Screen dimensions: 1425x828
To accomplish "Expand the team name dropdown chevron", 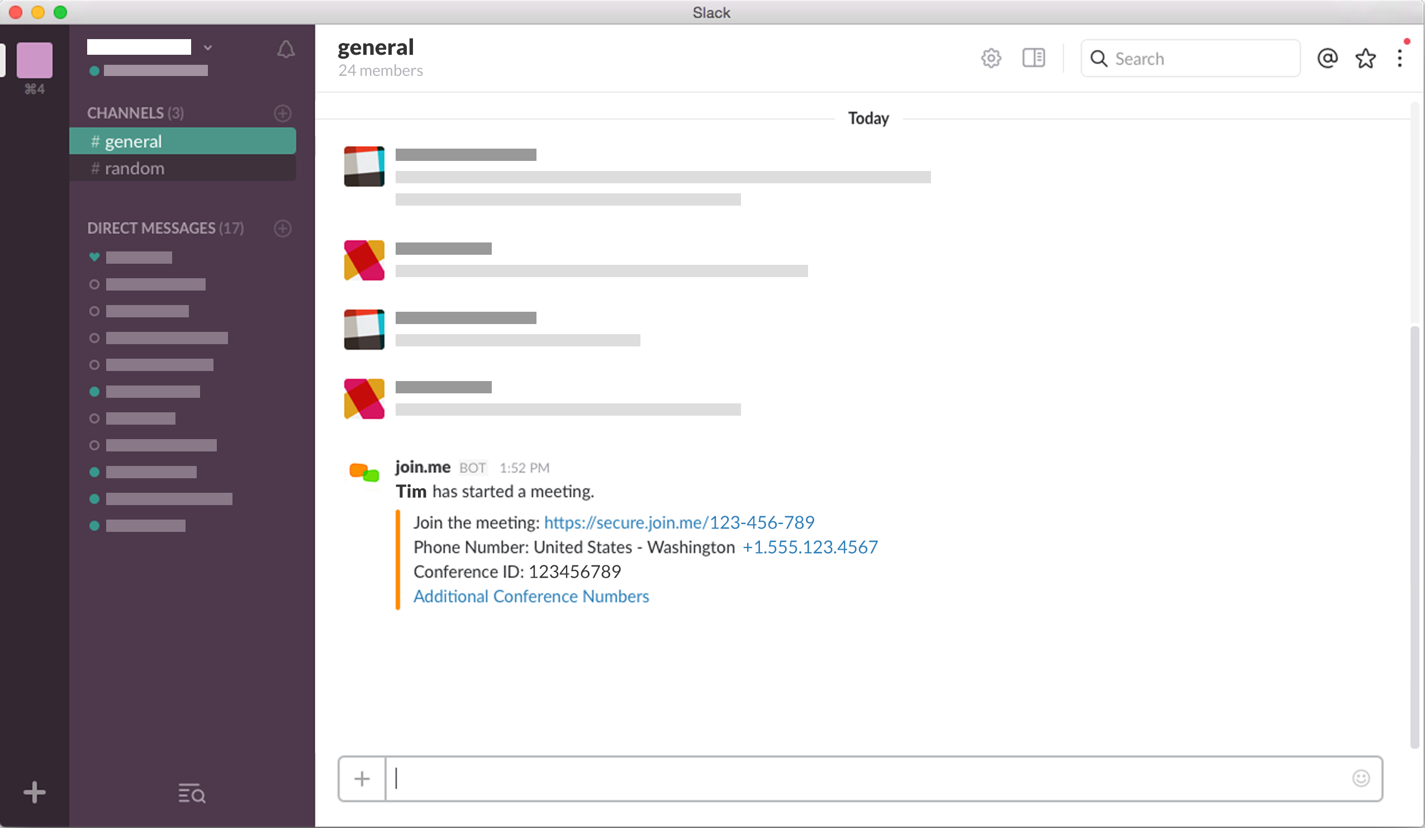I will pos(207,47).
